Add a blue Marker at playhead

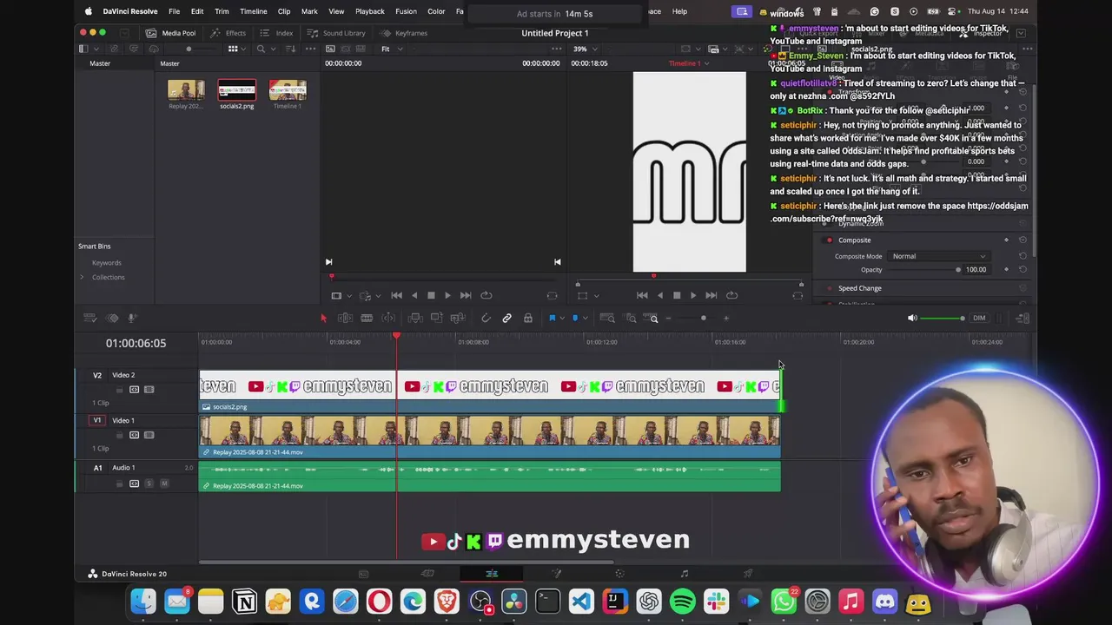click(574, 319)
